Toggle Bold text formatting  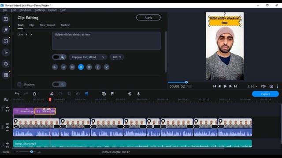(x=89, y=67)
